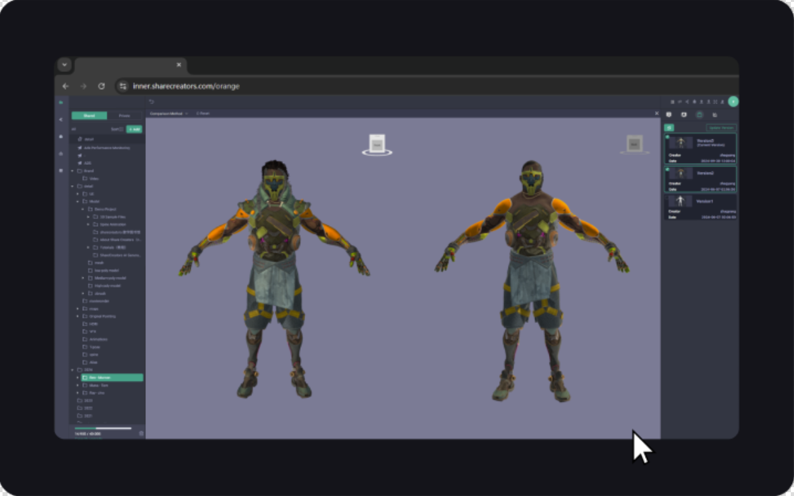Select the Shared tab

pyautogui.click(x=89, y=116)
